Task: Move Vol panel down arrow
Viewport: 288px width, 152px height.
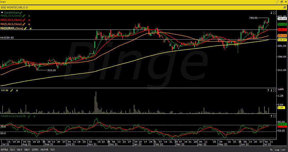Action: coord(271,90)
